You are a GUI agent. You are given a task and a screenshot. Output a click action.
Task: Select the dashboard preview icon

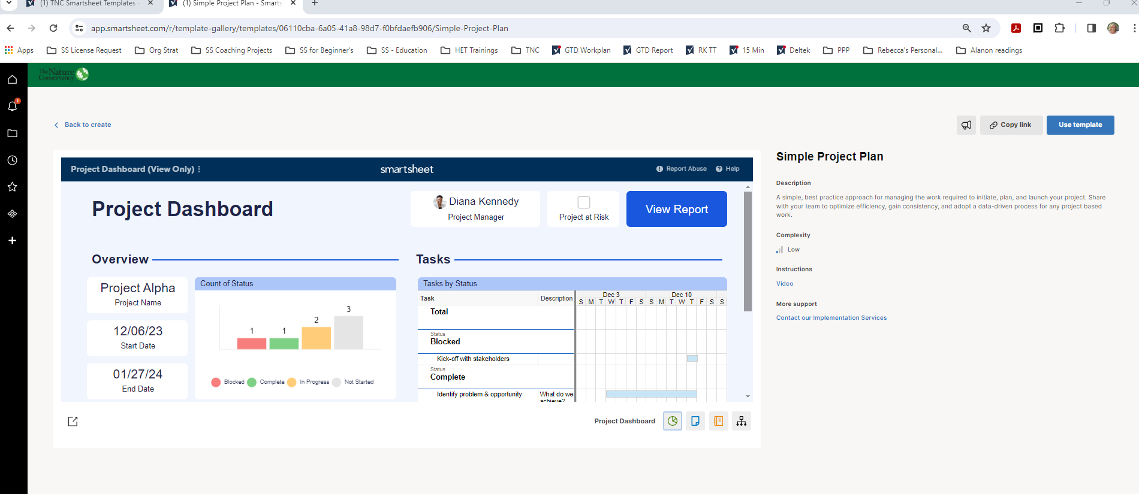[x=673, y=421]
